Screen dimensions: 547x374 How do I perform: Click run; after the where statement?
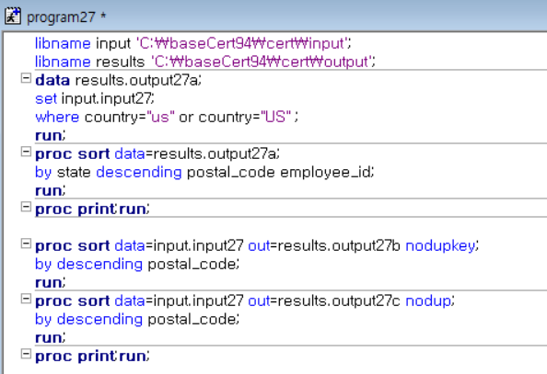(51, 135)
